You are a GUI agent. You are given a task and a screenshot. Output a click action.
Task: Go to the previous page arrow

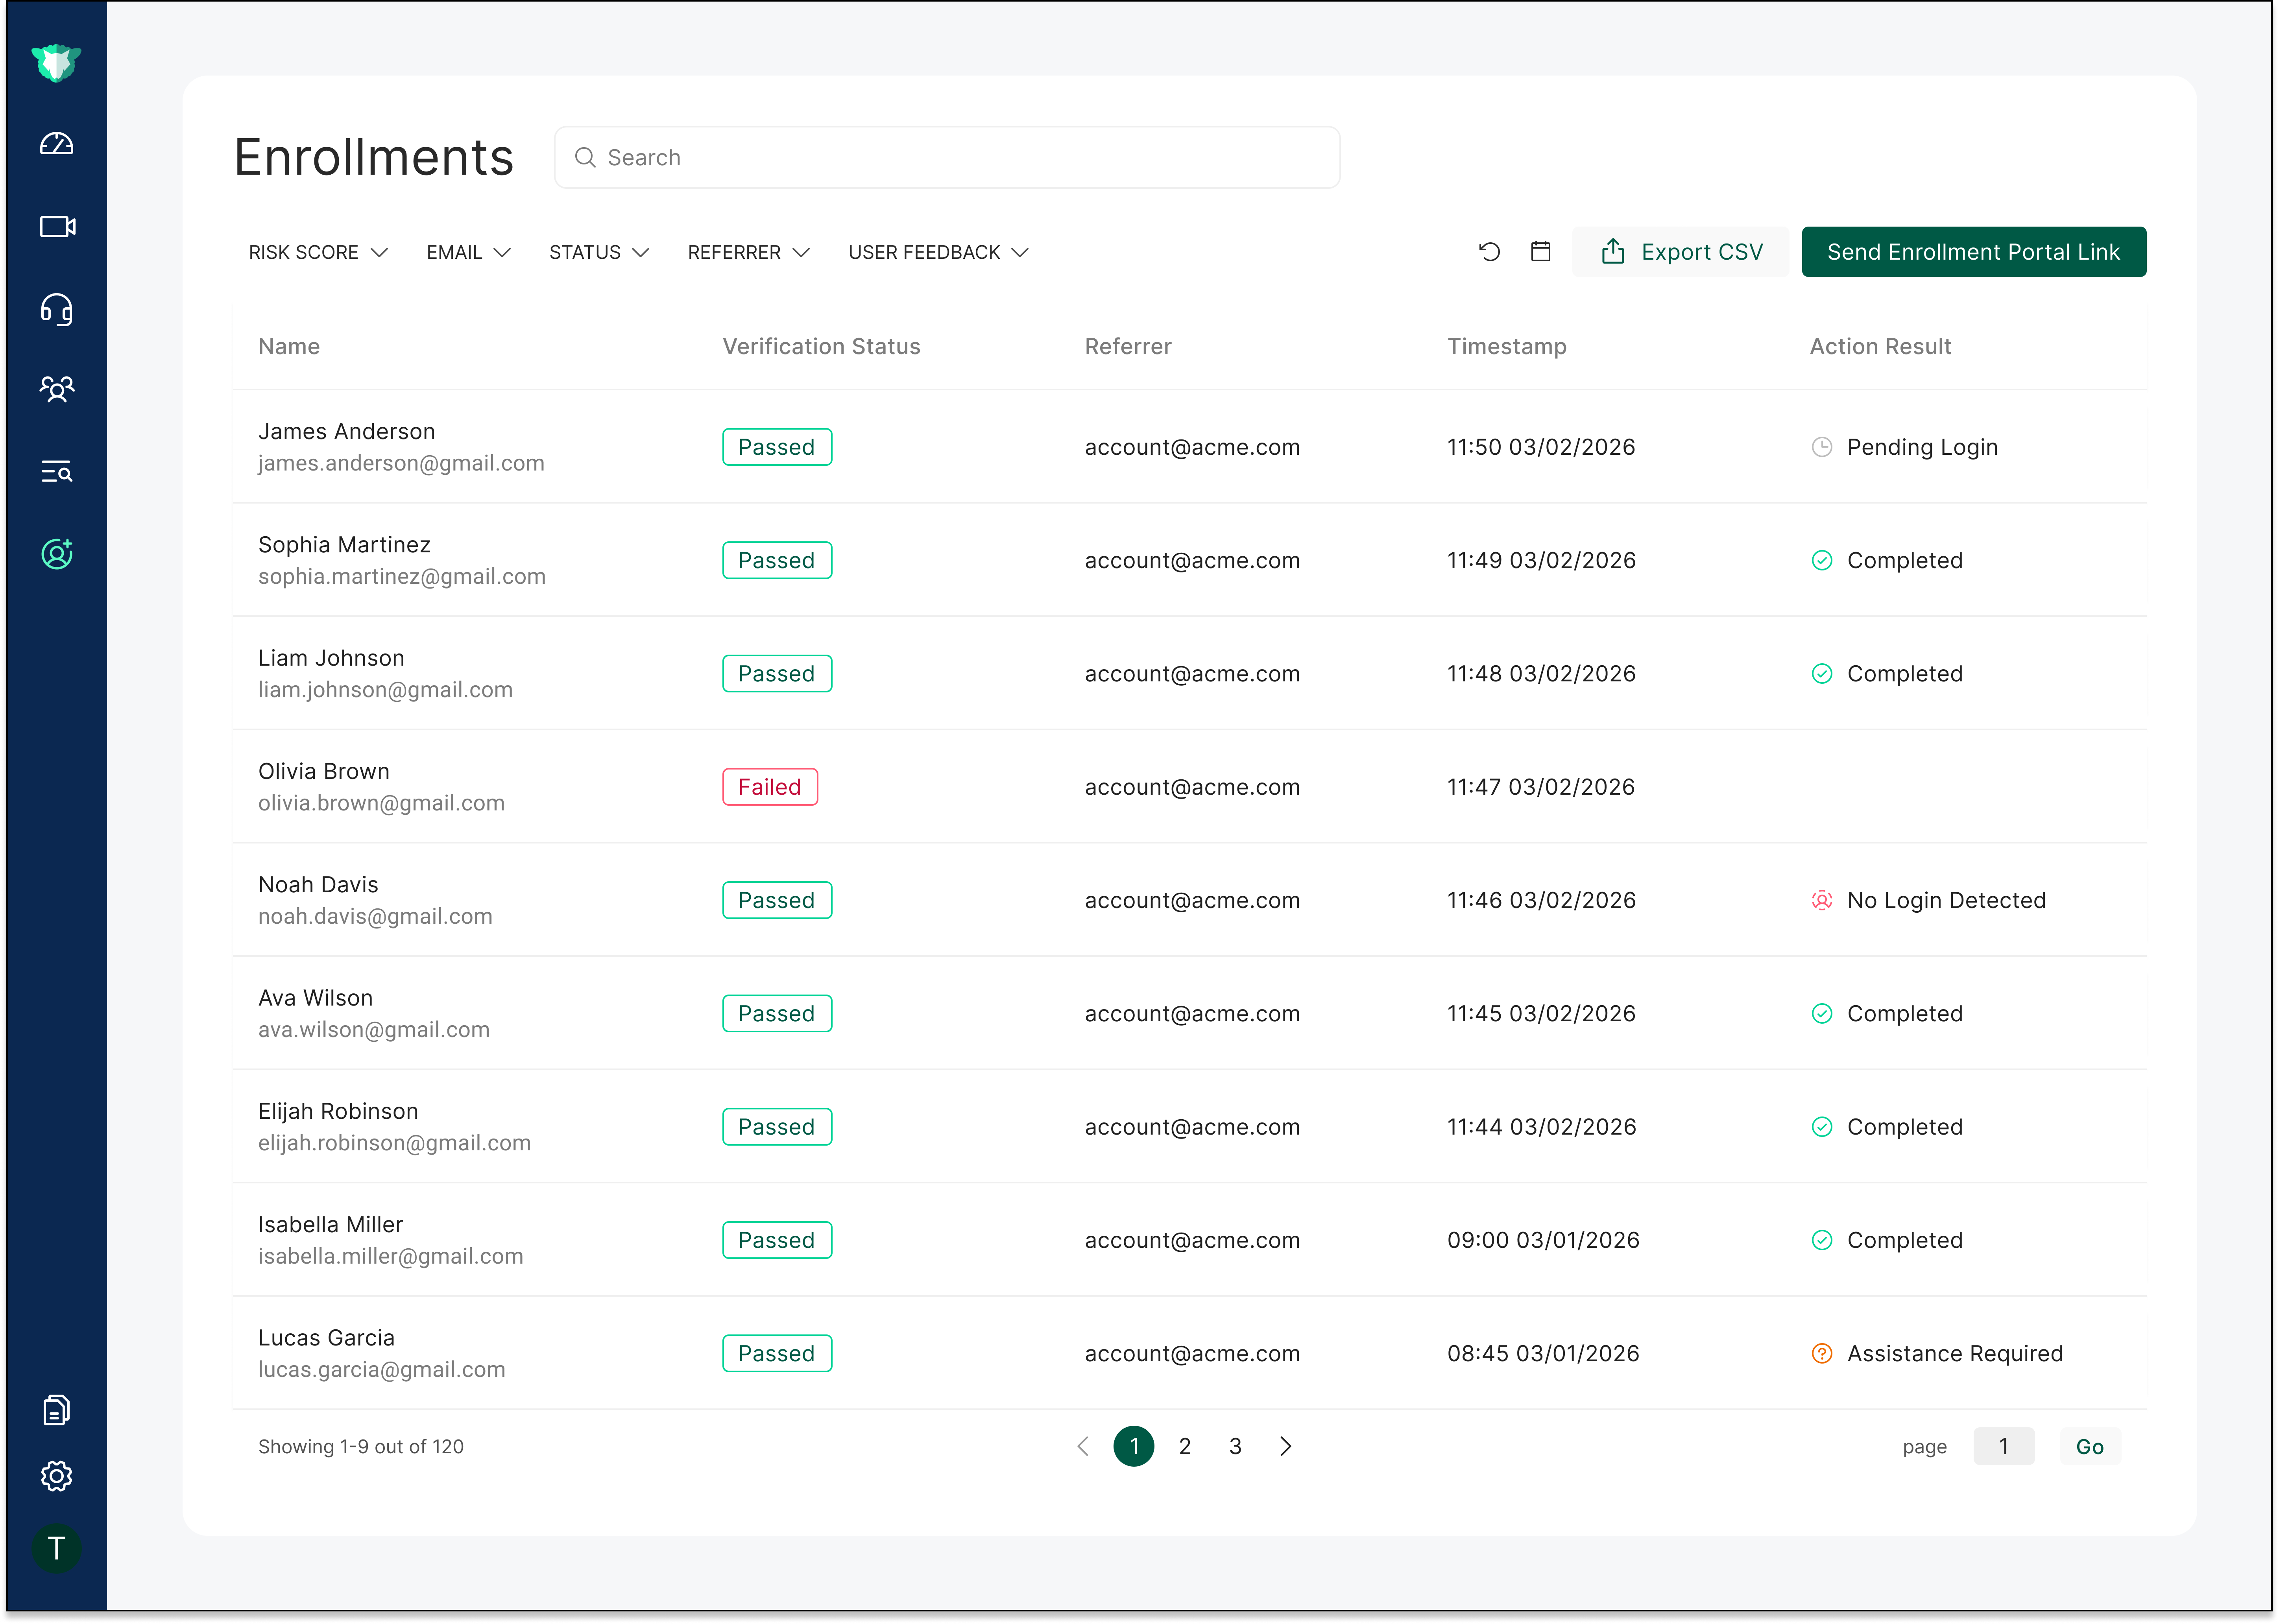pyautogui.click(x=1083, y=1447)
